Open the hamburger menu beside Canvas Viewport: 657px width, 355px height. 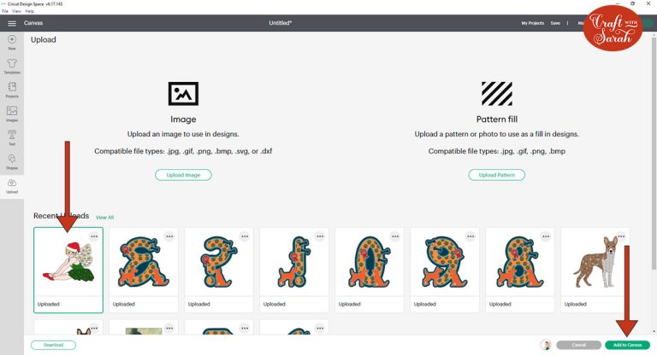tap(12, 23)
